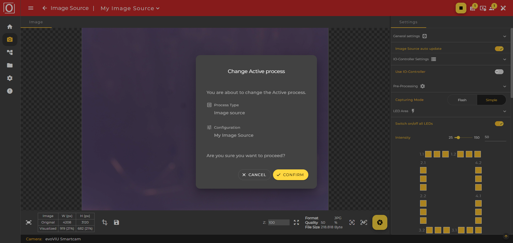Trigger autofocus with the AF icon

(364, 222)
